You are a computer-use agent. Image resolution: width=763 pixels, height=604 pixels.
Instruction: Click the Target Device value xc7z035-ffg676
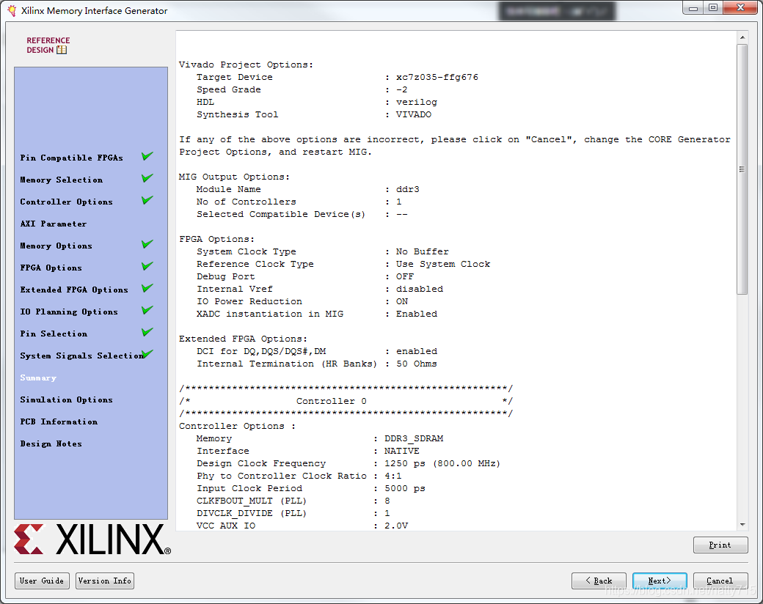(437, 77)
